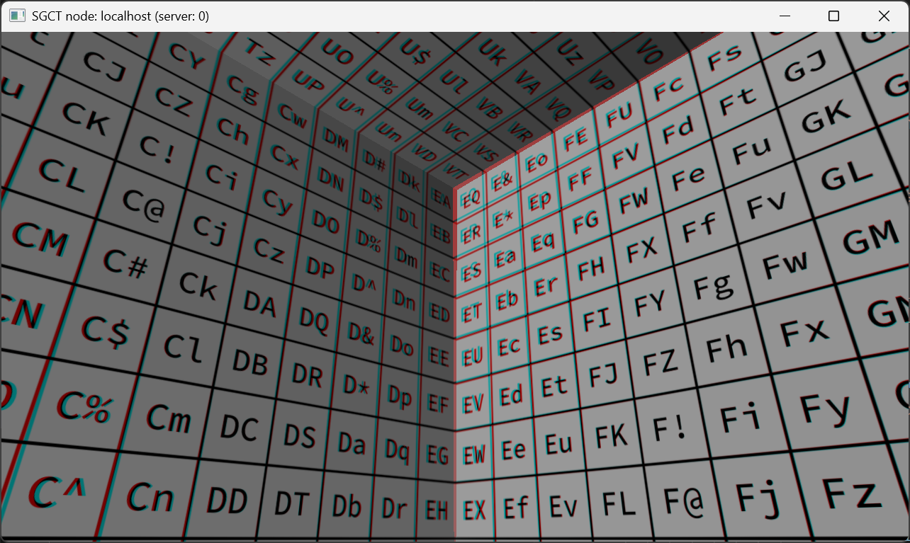Click the SGCT app icon in title bar
910x543 pixels.
pos(17,16)
